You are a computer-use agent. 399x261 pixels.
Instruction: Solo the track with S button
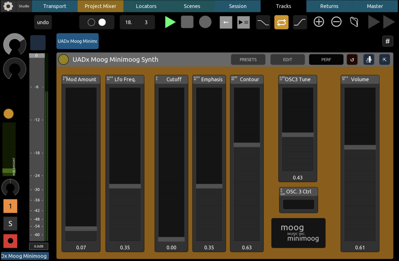(10, 223)
